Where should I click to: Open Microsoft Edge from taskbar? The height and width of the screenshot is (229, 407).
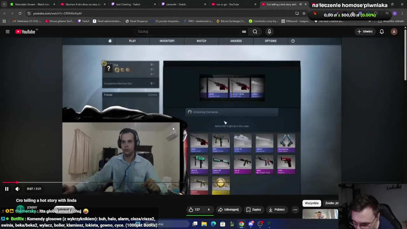pos(213,224)
